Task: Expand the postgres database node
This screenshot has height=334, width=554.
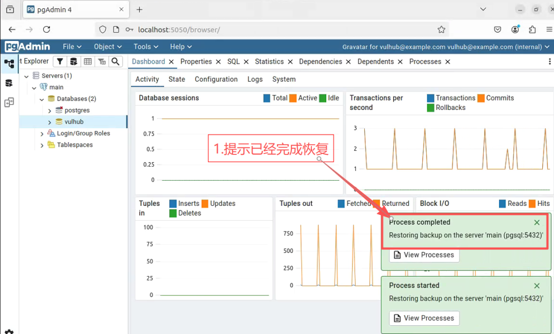Action: pos(49,111)
